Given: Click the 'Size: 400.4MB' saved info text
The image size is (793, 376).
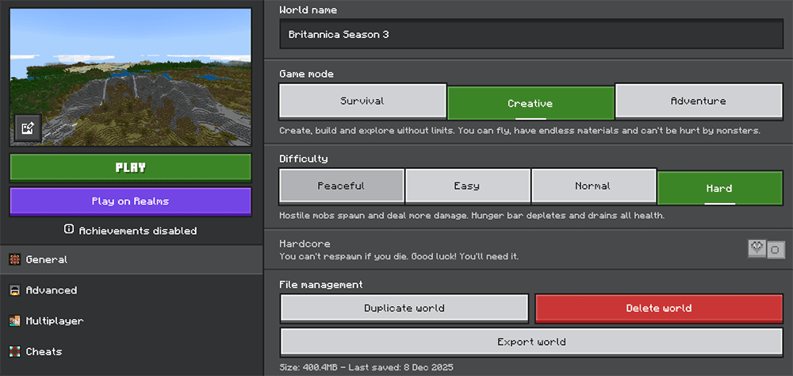Looking at the screenshot, I should 366,367.
